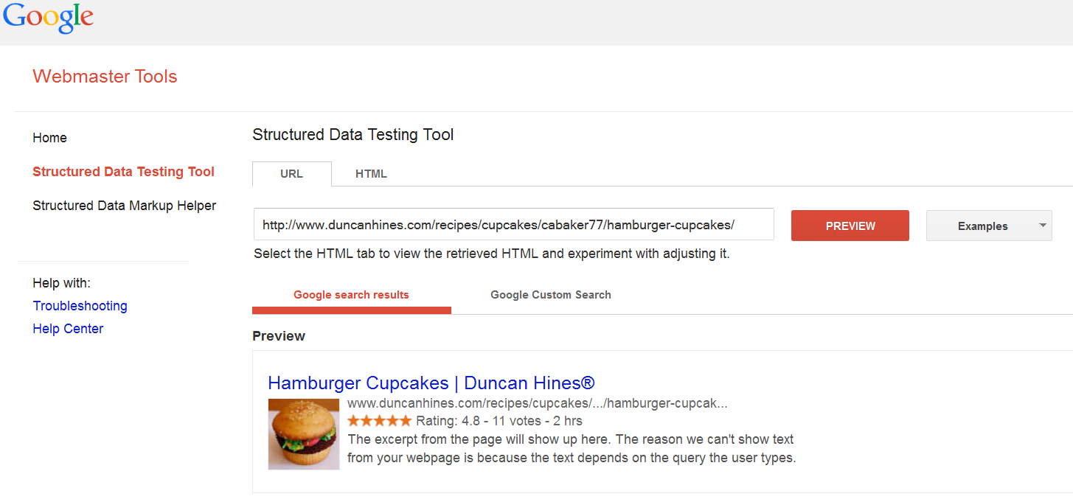Open the Hamburger Cupcakes result title
Image resolution: width=1073 pixels, height=502 pixels.
coord(431,383)
